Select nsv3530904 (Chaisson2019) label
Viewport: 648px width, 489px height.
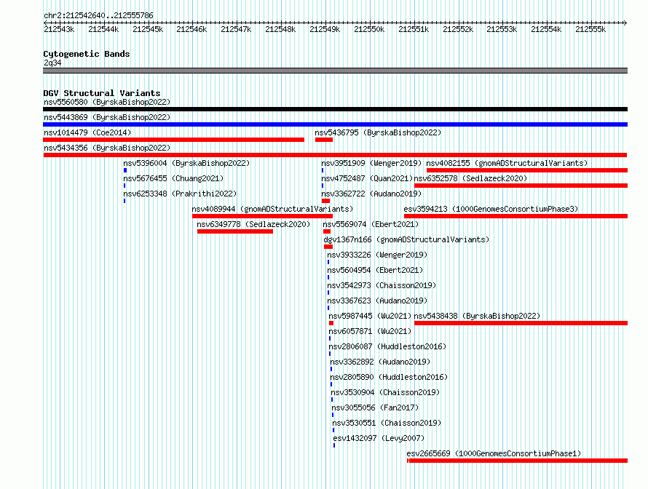385,392
